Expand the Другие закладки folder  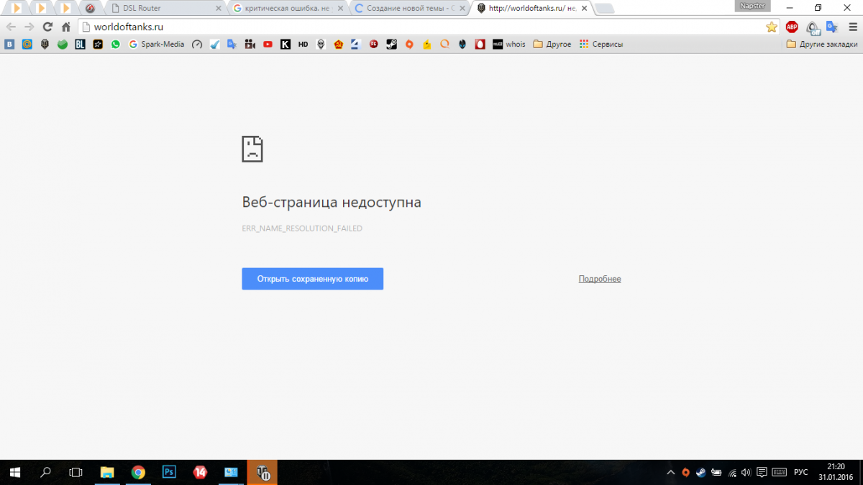click(x=821, y=44)
